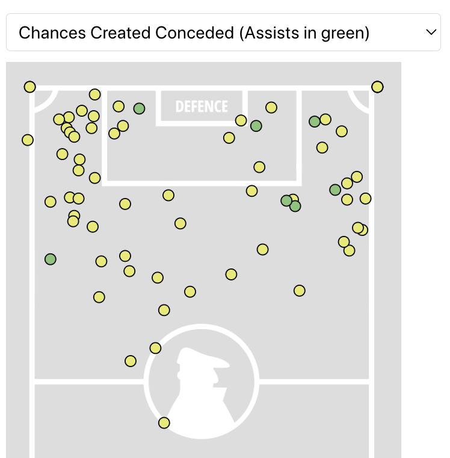This screenshot has height=458, width=450.
Task: Select yellow dot outside the left touchline
Action: [x=28, y=140]
